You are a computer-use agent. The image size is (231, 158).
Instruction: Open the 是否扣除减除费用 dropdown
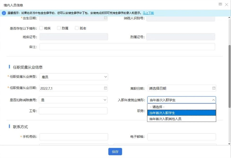(x=73, y=100)
